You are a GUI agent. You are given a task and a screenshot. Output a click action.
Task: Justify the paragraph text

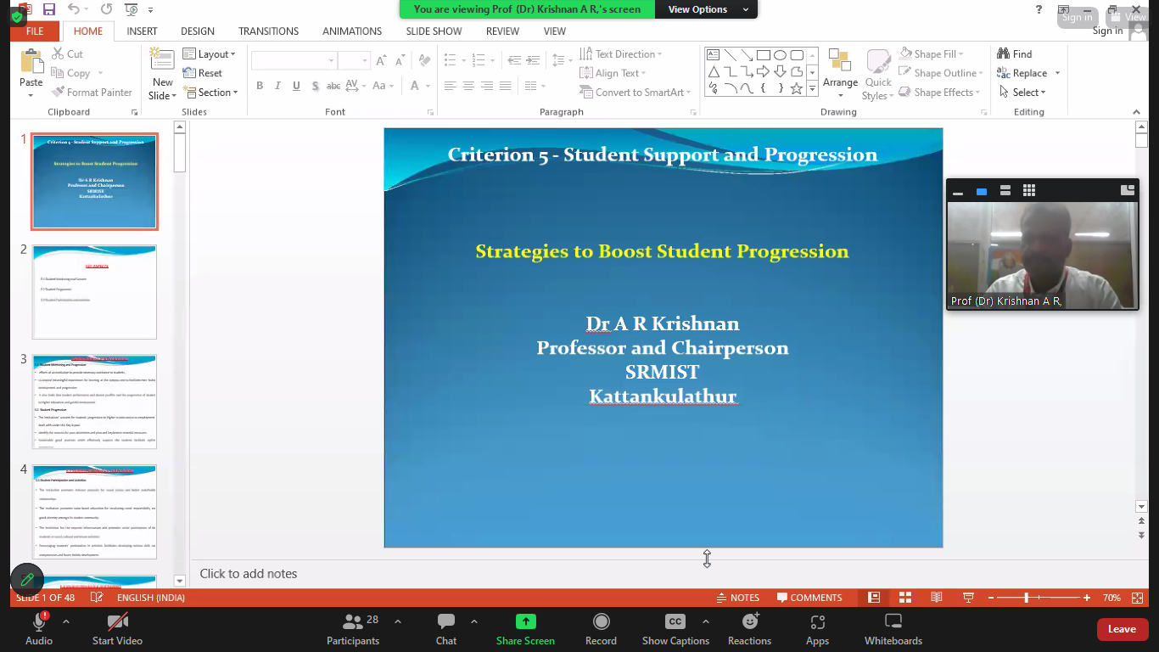pos(506,86)
